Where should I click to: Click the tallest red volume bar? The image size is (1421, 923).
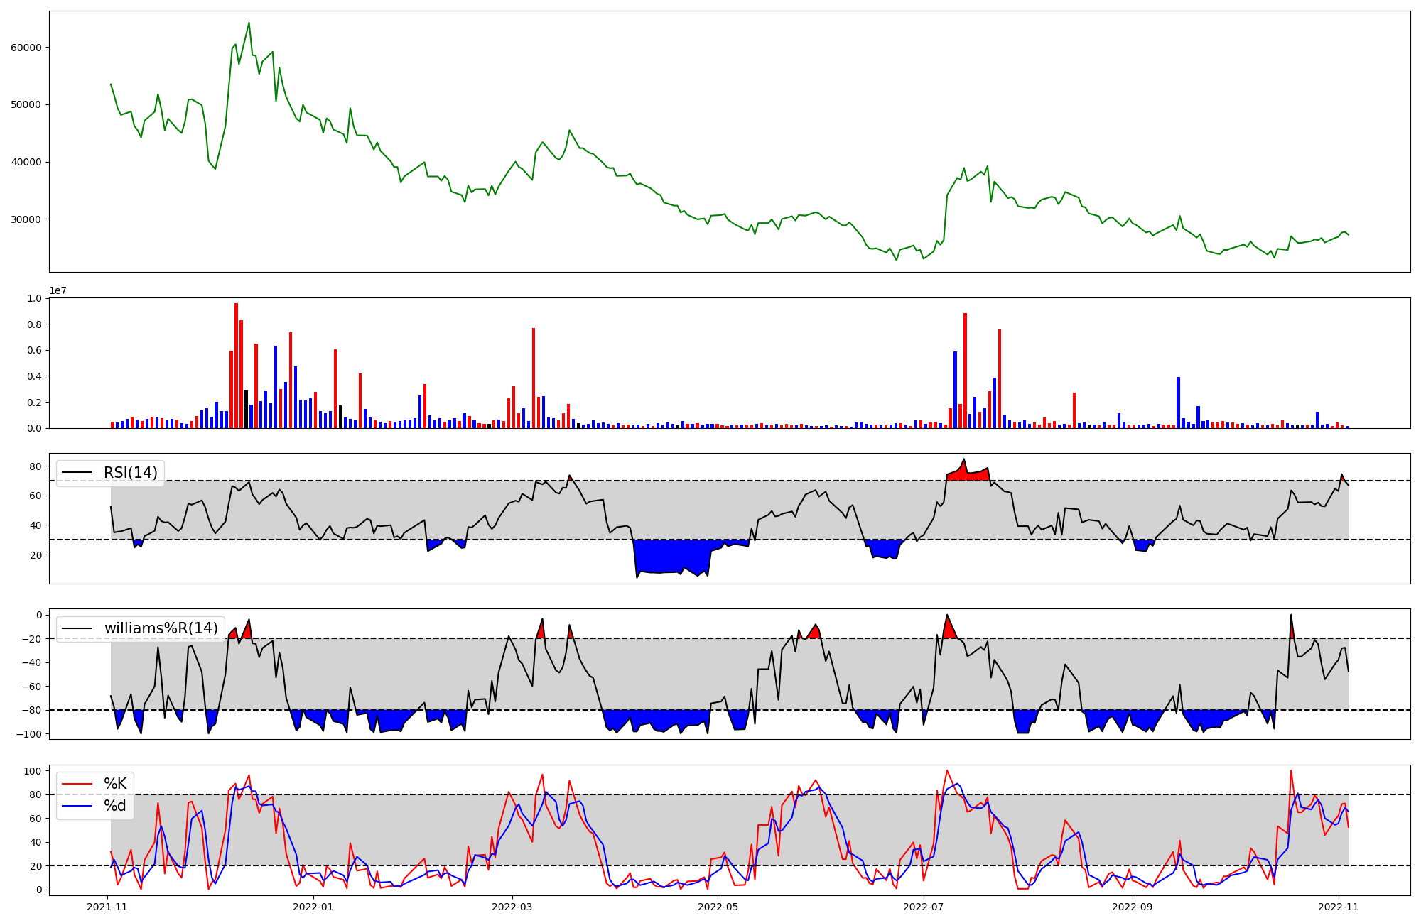[236, 366]
